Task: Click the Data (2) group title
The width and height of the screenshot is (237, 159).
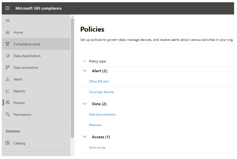Action: tap(99, 104)
